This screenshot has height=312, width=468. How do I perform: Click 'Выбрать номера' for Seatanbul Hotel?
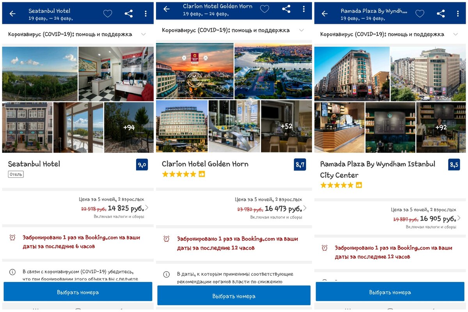tap(78, 292)
